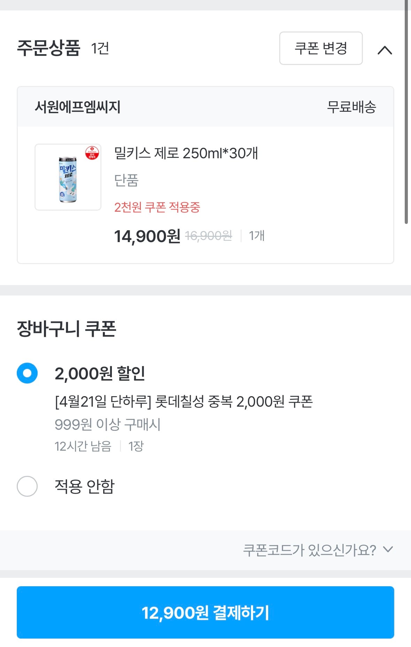Click the discounted 14,900원 price

[x=147, y=236]
